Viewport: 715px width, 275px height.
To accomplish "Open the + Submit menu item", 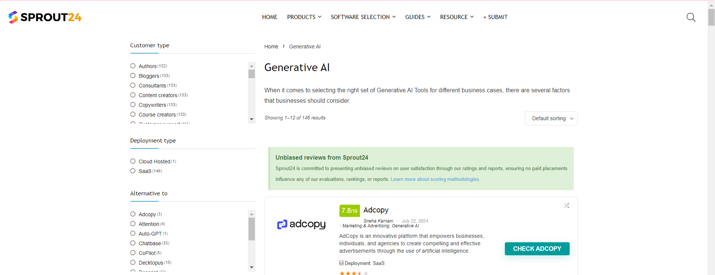I will click(x=495, y=17).
